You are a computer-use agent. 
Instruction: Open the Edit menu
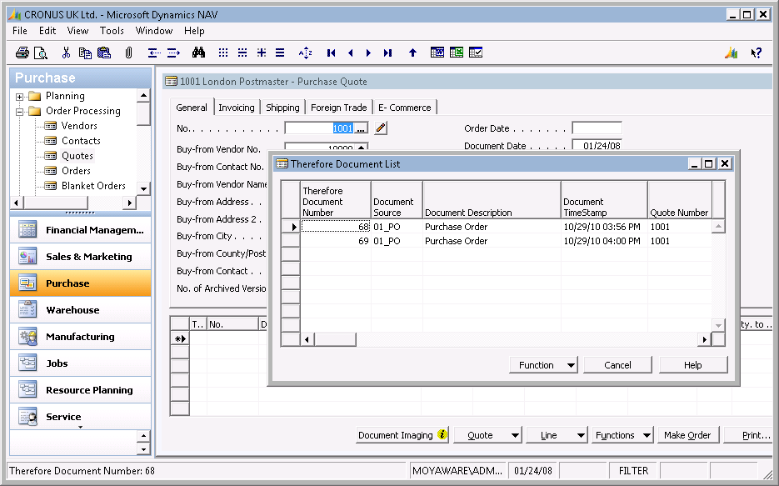[x=47, y=31]
